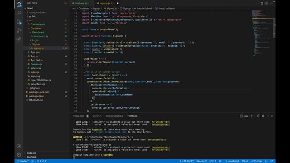The height and width of the screenshot is (163, 290).
Task: Switch to the firebase.js editor tab
Action: coord(81,3)
